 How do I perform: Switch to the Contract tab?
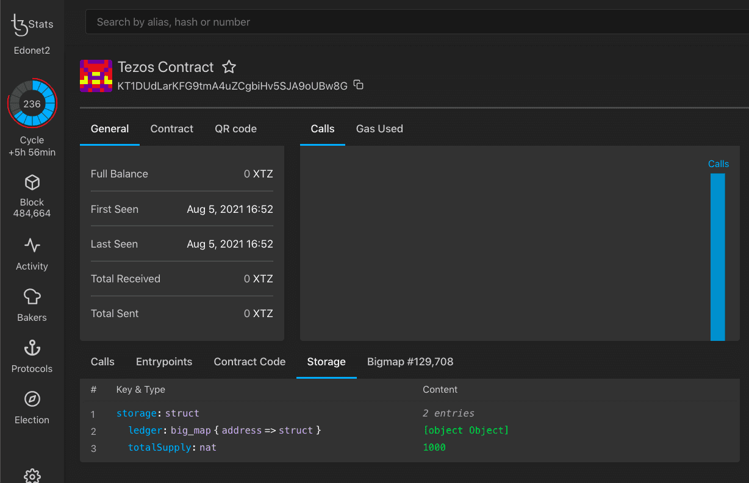click(171, 129)
